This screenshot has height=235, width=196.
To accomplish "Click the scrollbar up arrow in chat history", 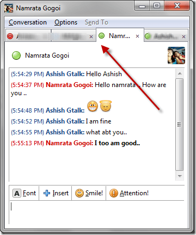I will click(x=180, y=73).
